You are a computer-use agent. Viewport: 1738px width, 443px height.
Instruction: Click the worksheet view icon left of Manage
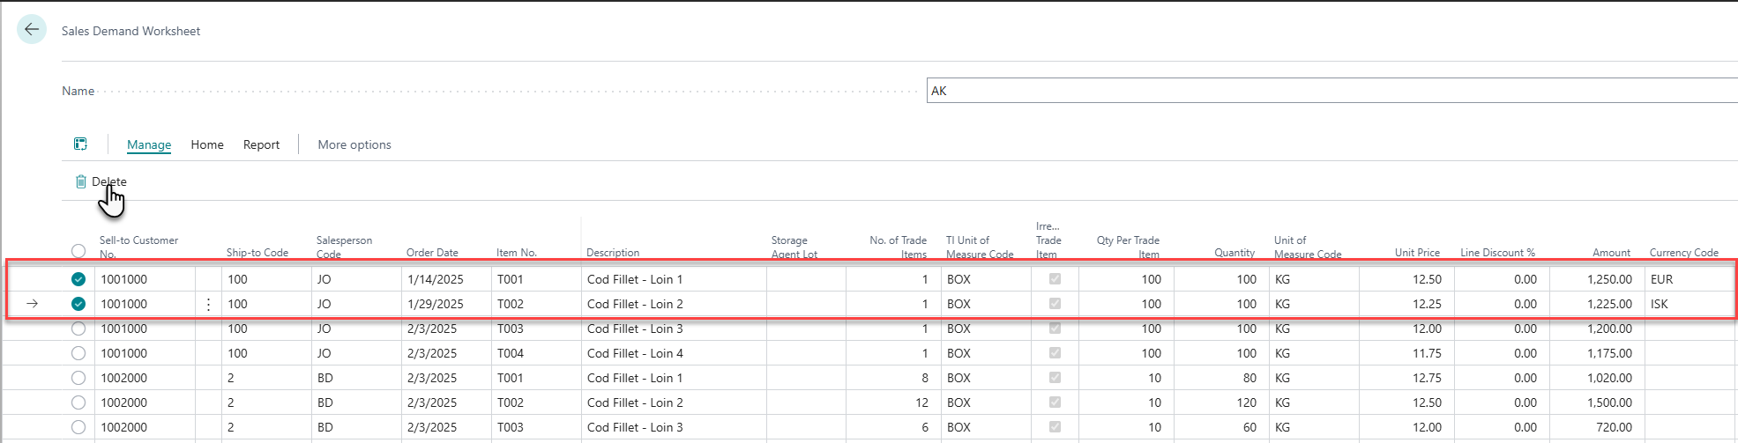pos(80,144)
